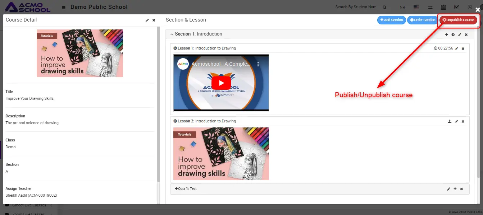Expand Quiz 1: Test row
Screen dimensions: 483x215
point(176,189)
